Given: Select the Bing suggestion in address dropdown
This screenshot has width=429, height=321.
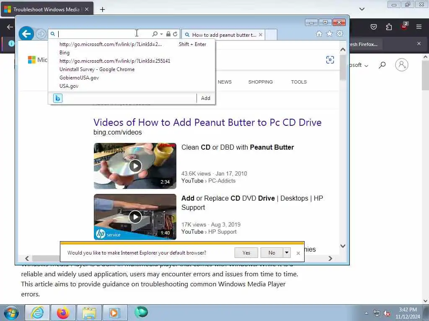Looking at the screenshot, I should (65, 52).
